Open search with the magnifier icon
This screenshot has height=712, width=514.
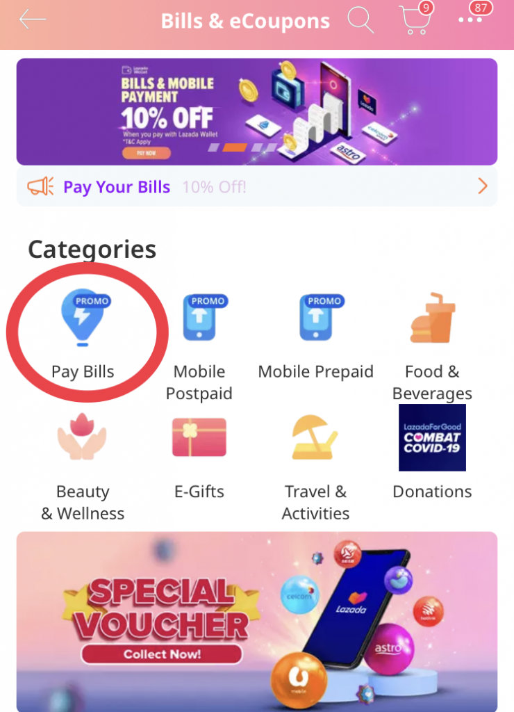360,19
